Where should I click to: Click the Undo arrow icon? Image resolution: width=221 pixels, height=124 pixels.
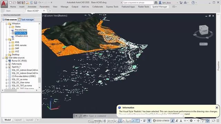[x=40, y=2]
